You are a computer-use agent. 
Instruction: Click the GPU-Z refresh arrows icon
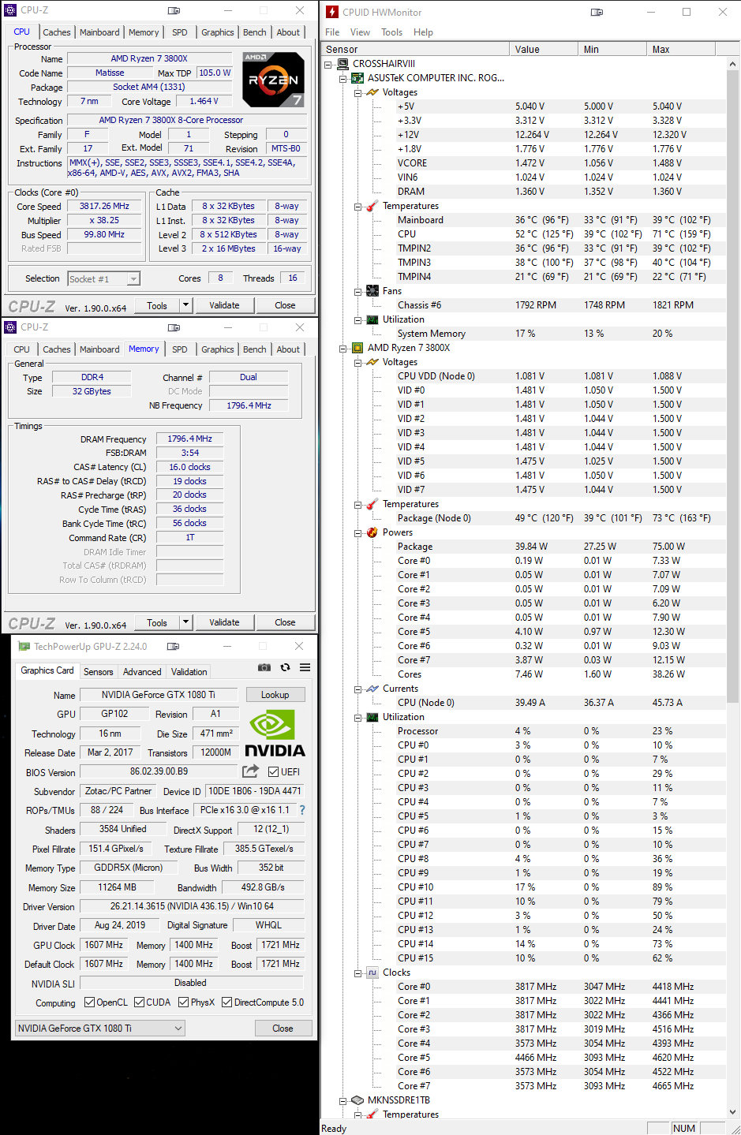[x=285, y=667]
